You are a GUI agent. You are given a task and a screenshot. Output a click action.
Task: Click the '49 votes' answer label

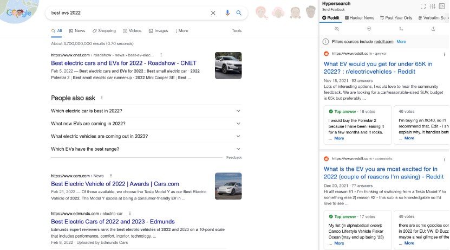(x=406, y=217)
